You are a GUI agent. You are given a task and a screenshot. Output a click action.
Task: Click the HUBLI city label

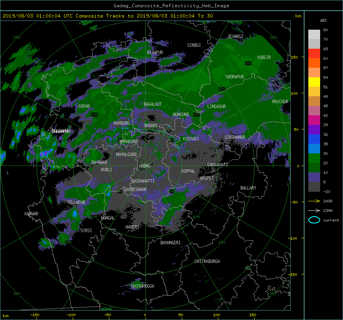pos(106,169)
